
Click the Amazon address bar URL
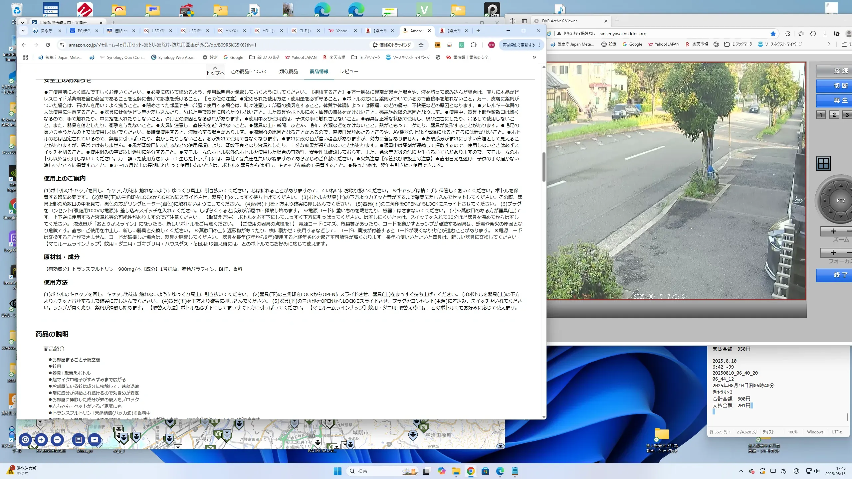[162, 45]
